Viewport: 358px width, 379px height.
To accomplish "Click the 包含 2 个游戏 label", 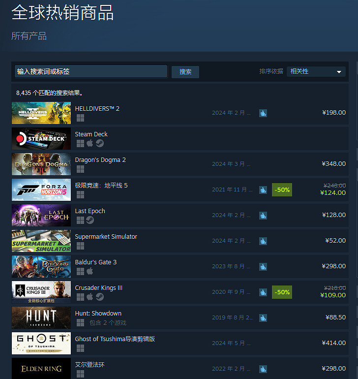I will (108, 323).
